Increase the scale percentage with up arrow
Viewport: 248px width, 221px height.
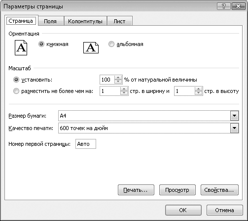click(x=118, y=78)
